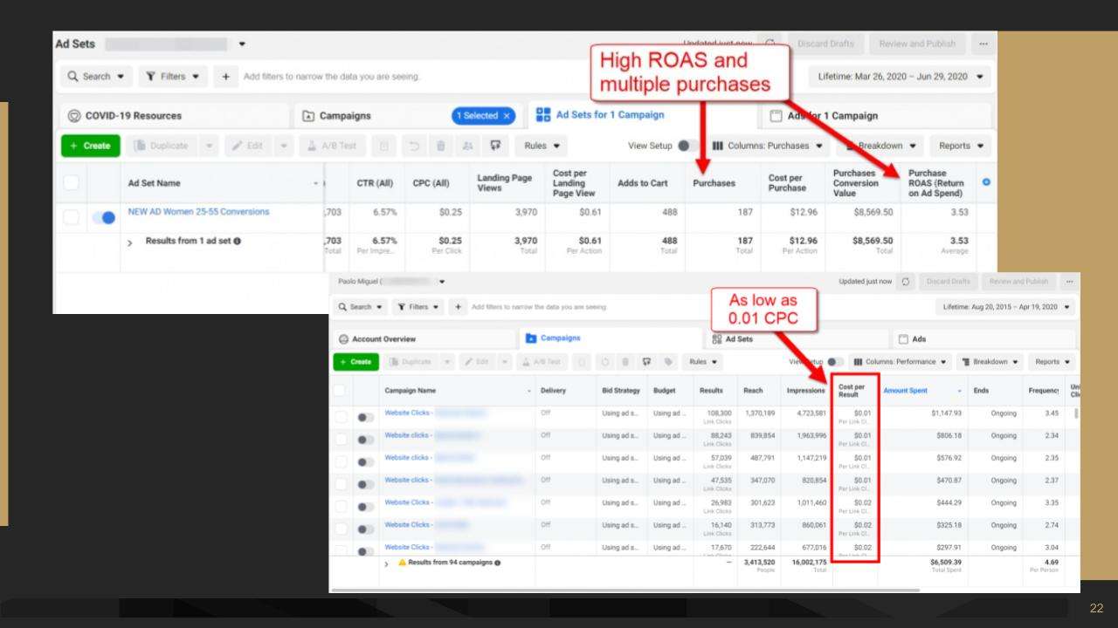Screen dimensions: 1118x628
Task: Toggle View Setup switch in Ad Sets window
Action: (x=688, y=146)
